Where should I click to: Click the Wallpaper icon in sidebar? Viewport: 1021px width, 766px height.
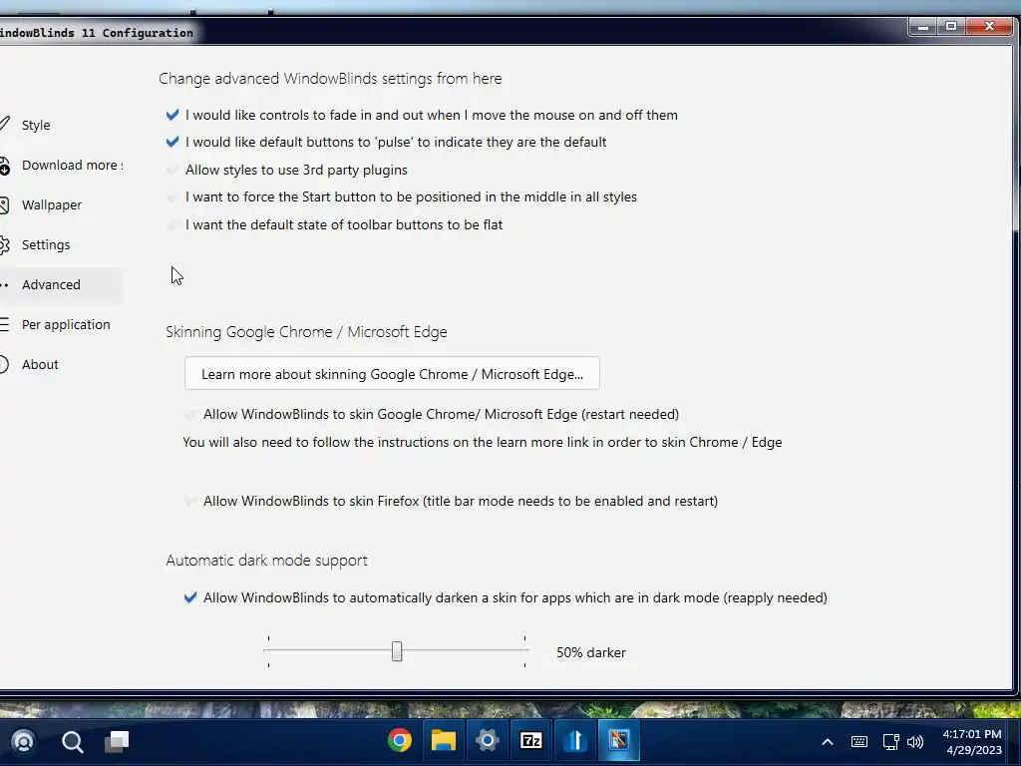tap(4, 205)
